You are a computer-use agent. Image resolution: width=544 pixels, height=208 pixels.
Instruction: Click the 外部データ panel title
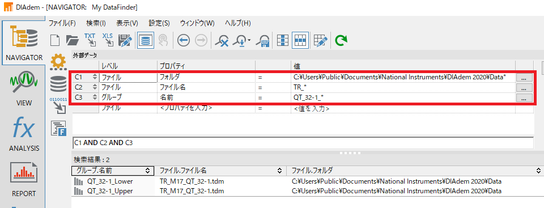click(x=84, y=55)
